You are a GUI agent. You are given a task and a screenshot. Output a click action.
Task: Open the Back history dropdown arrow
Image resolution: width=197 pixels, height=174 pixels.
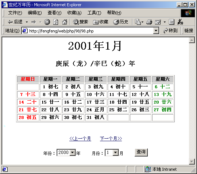[x=27, y=22]
